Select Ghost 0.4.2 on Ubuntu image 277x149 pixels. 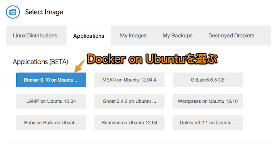click(x=129, y=101)
